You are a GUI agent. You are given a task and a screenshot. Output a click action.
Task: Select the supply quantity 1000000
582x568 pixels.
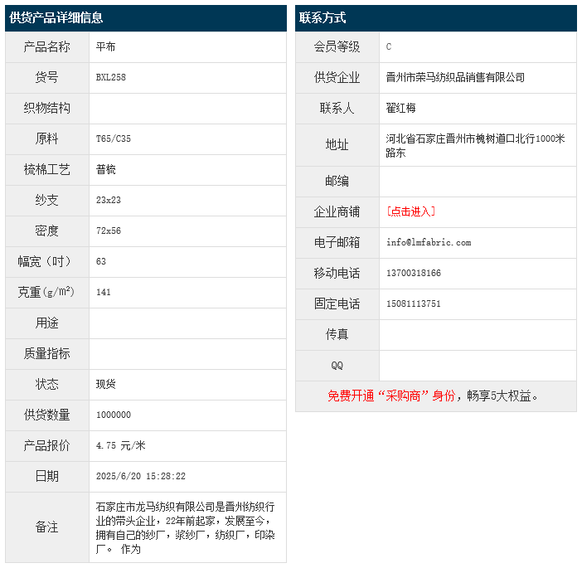[114, 415]
